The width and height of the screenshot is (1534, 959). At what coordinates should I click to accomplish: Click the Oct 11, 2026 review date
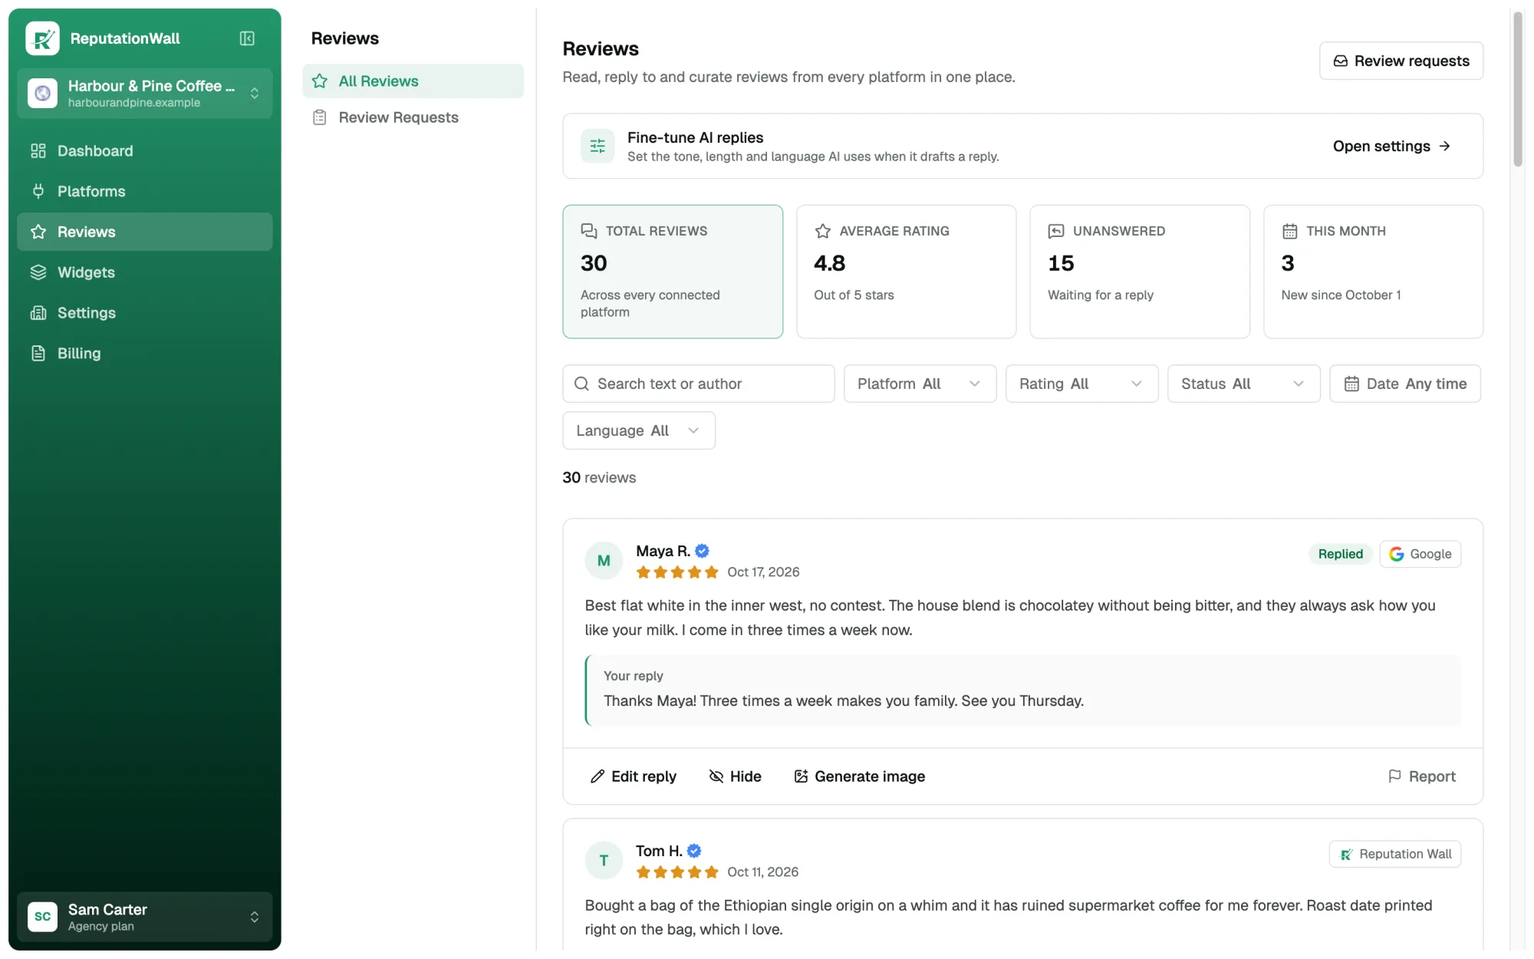click(x=763, y=872)
